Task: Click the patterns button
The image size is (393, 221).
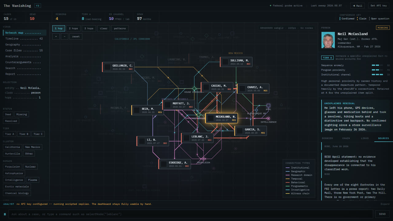Action: click(x=120, y=29)
